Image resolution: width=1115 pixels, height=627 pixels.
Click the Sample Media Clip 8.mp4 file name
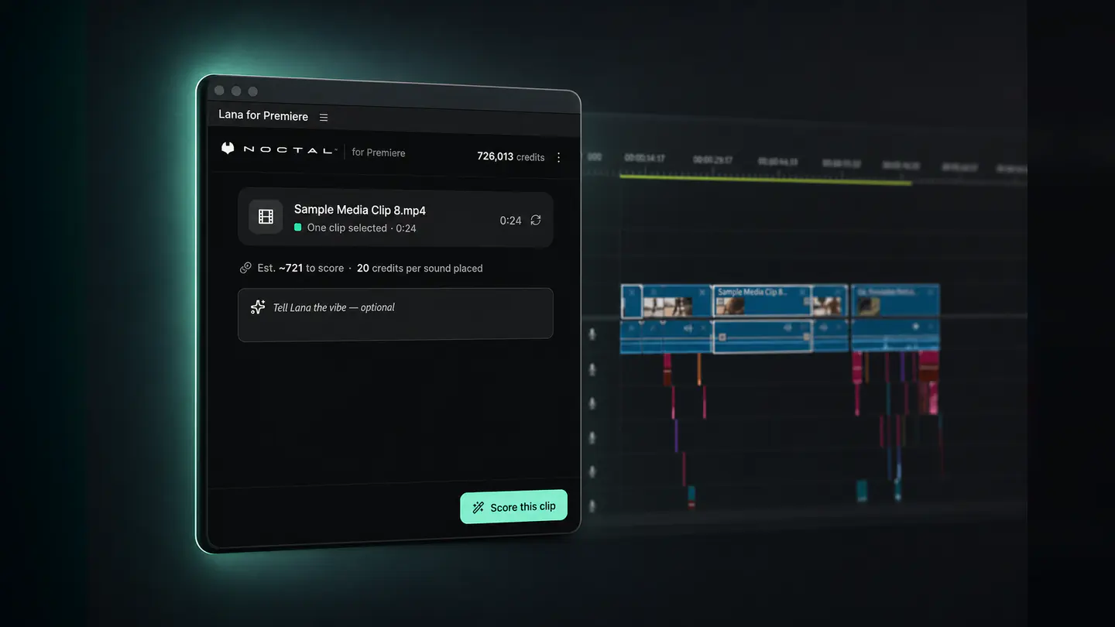[x=360, y=210]
